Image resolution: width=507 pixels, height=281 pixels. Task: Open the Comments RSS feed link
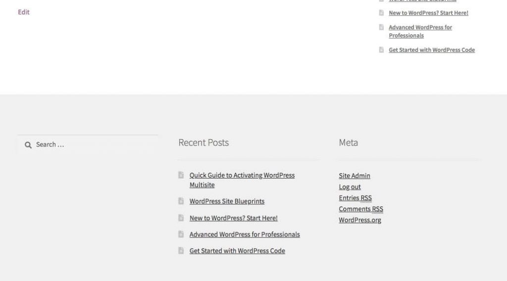click(x=361, y=209)
